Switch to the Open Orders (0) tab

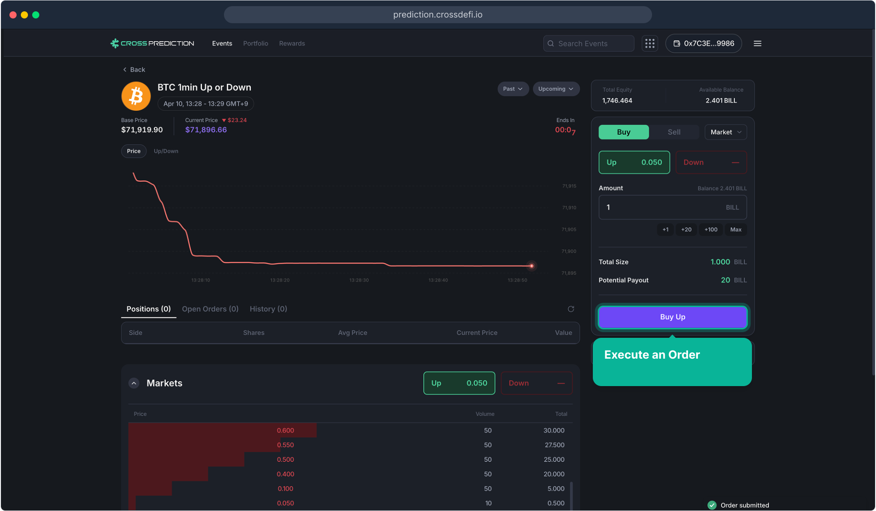pyautogui.click(x=210, y=309)
